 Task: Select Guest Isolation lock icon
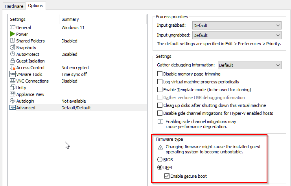pos(13,61)
